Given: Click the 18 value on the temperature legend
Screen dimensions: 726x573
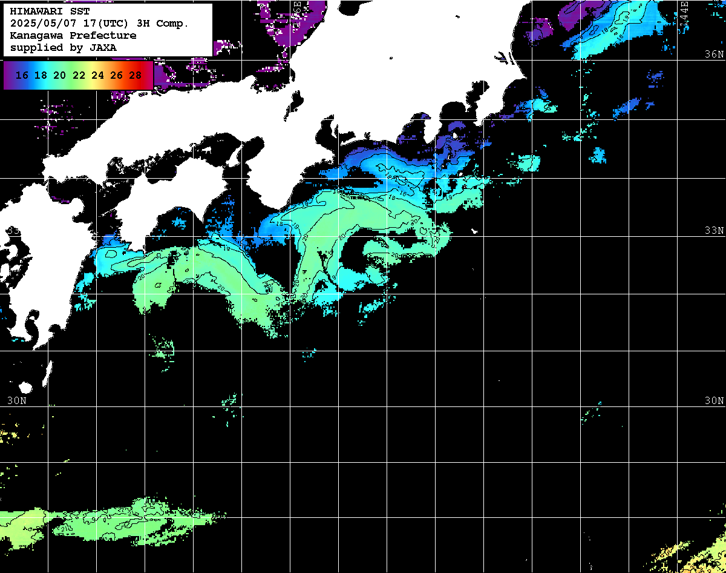Looking at the screenshot, I should tap(41, 76).
